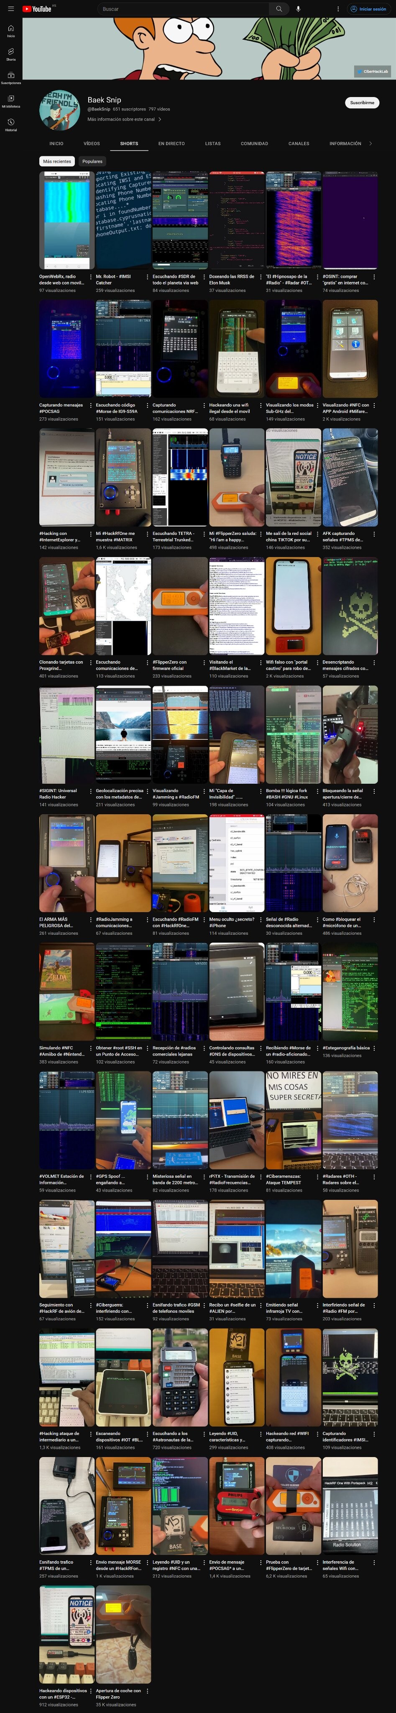
Task: Switch to the CANALES tab
Action: pyautogui.click(x=299, y=143)
